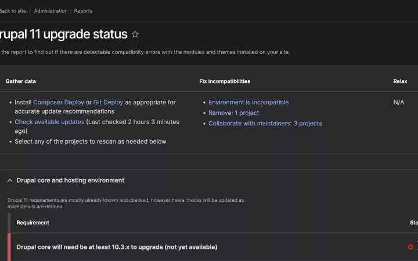
Task: Open Collaborate with maintainers: 3 projects link
Action: tap(265, 124)
